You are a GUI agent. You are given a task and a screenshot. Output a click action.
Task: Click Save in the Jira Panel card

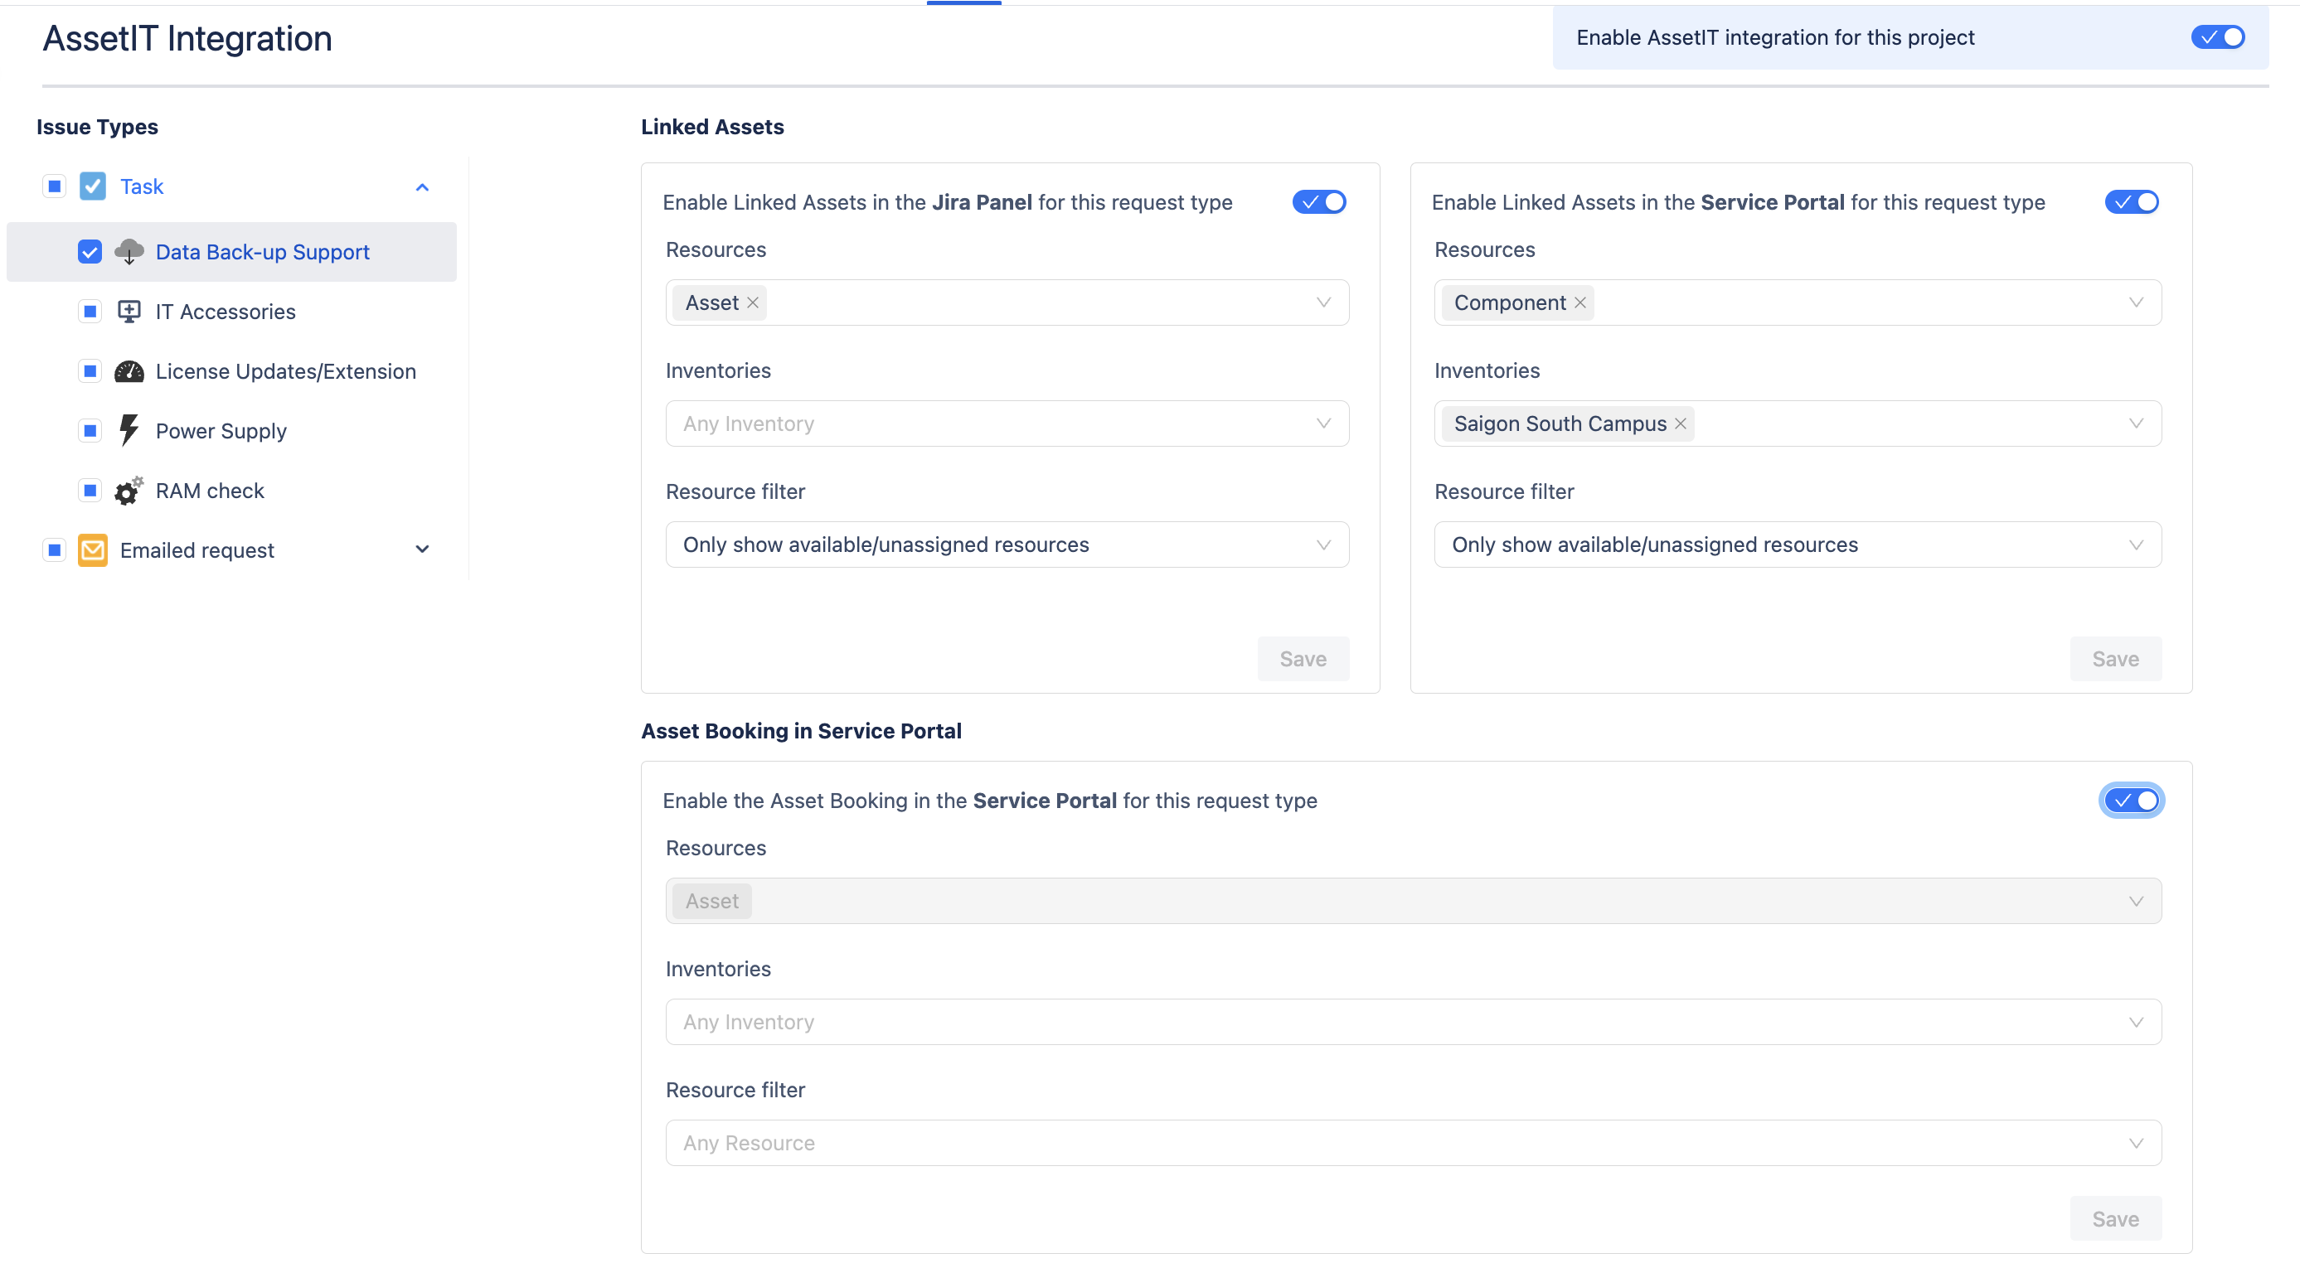(1303, 659)
